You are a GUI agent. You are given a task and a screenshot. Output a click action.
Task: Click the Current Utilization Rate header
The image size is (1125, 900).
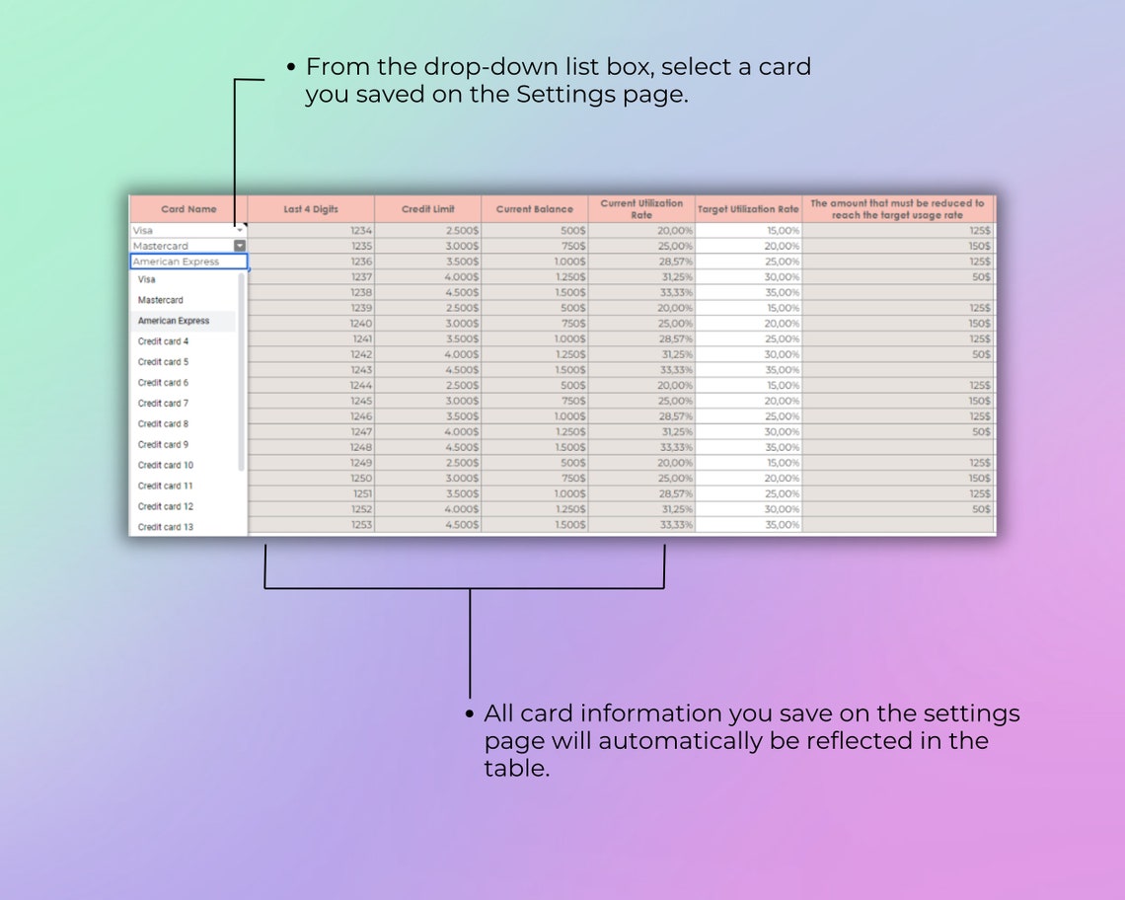point(642,208)
